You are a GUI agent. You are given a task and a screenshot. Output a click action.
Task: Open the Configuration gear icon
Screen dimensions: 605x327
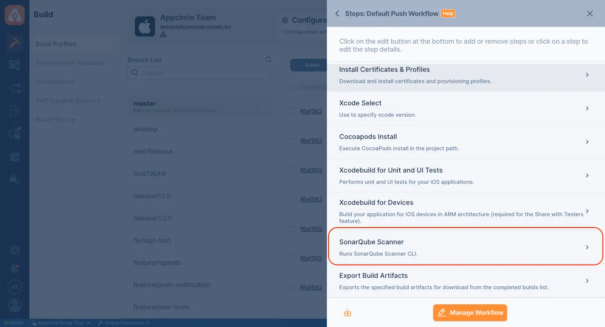285,20
